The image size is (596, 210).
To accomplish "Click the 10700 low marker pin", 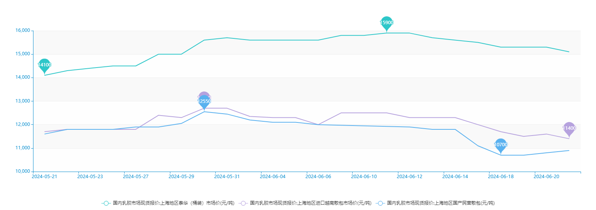I will point(500,145).
